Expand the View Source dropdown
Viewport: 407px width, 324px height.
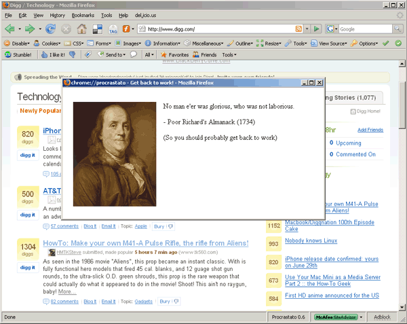330,43
